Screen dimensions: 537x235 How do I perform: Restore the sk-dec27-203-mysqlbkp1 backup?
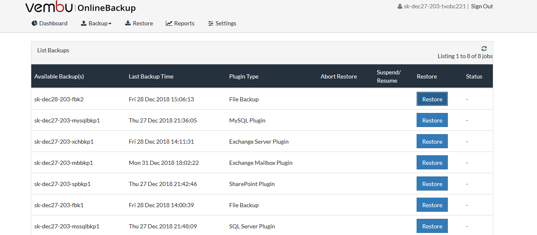[x=432, y=120]
